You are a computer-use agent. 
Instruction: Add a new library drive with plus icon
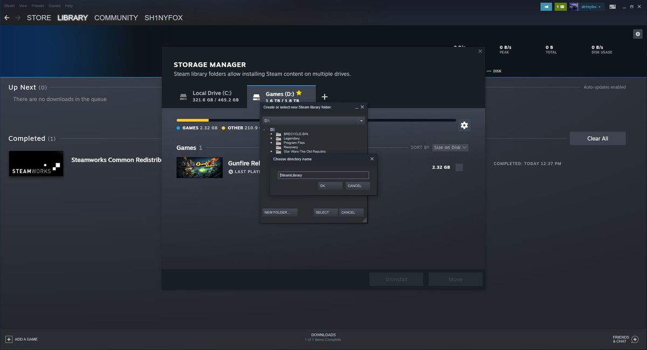point(325,97)
